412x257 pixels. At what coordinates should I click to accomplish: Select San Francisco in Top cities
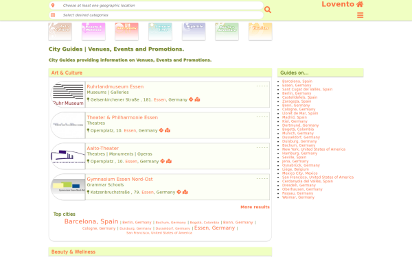tap(159, 233)
